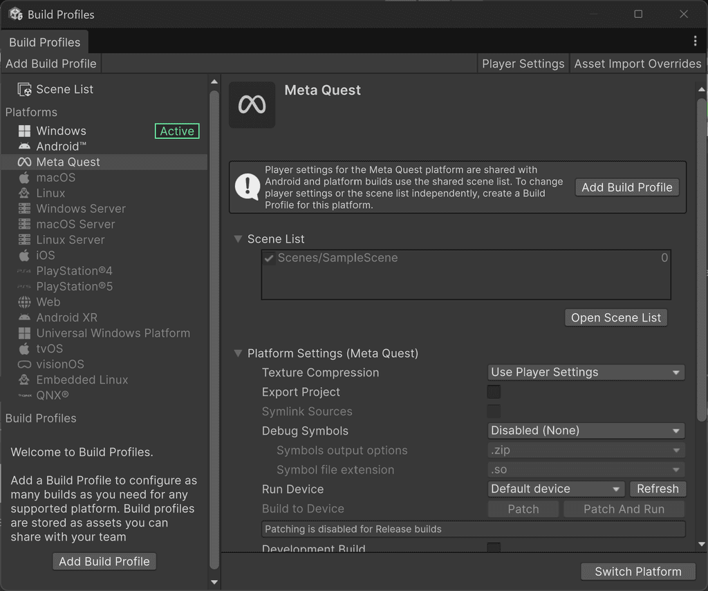The width and height of the screenshot is (708, 591).
Task: Open the Texture Compression dropdown
Action: pos(586,373)
